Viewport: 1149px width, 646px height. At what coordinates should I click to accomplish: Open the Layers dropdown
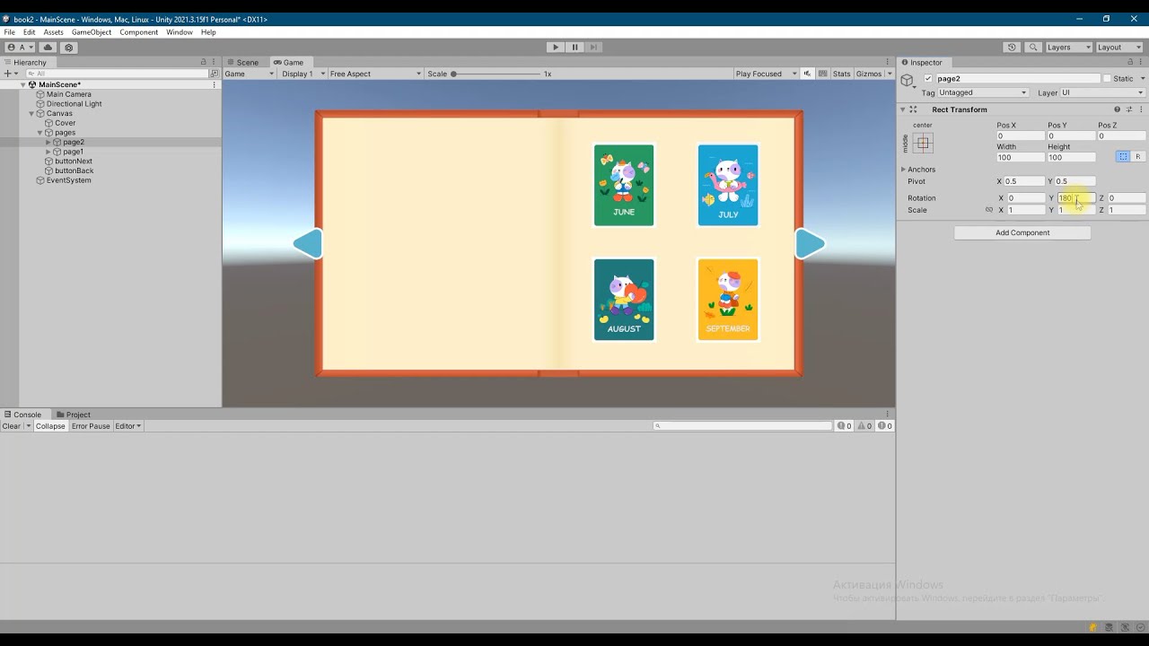[1068, 47]
